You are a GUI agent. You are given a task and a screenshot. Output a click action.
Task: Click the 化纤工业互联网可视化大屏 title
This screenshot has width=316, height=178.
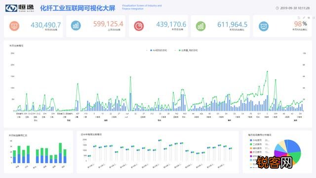point(78,8)
